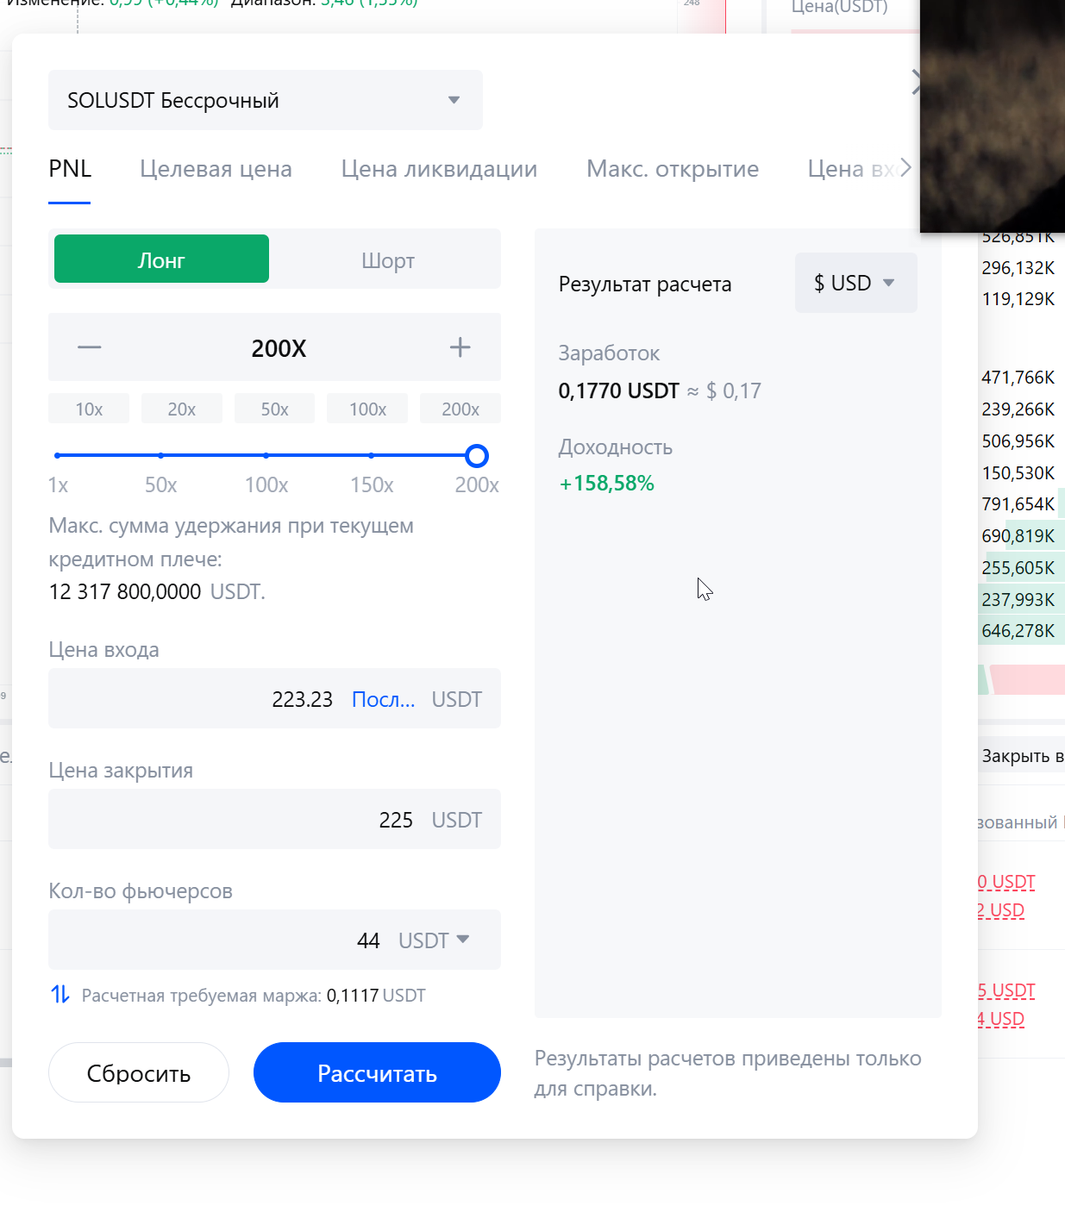
Task: Expand the $ USD currency dropdown
Action: coord(855,283)
